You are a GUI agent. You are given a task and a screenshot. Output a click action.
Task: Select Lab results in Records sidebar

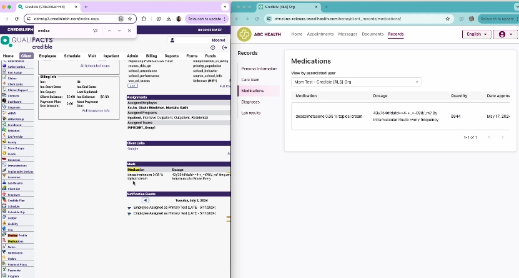click(x=251, y=113)
